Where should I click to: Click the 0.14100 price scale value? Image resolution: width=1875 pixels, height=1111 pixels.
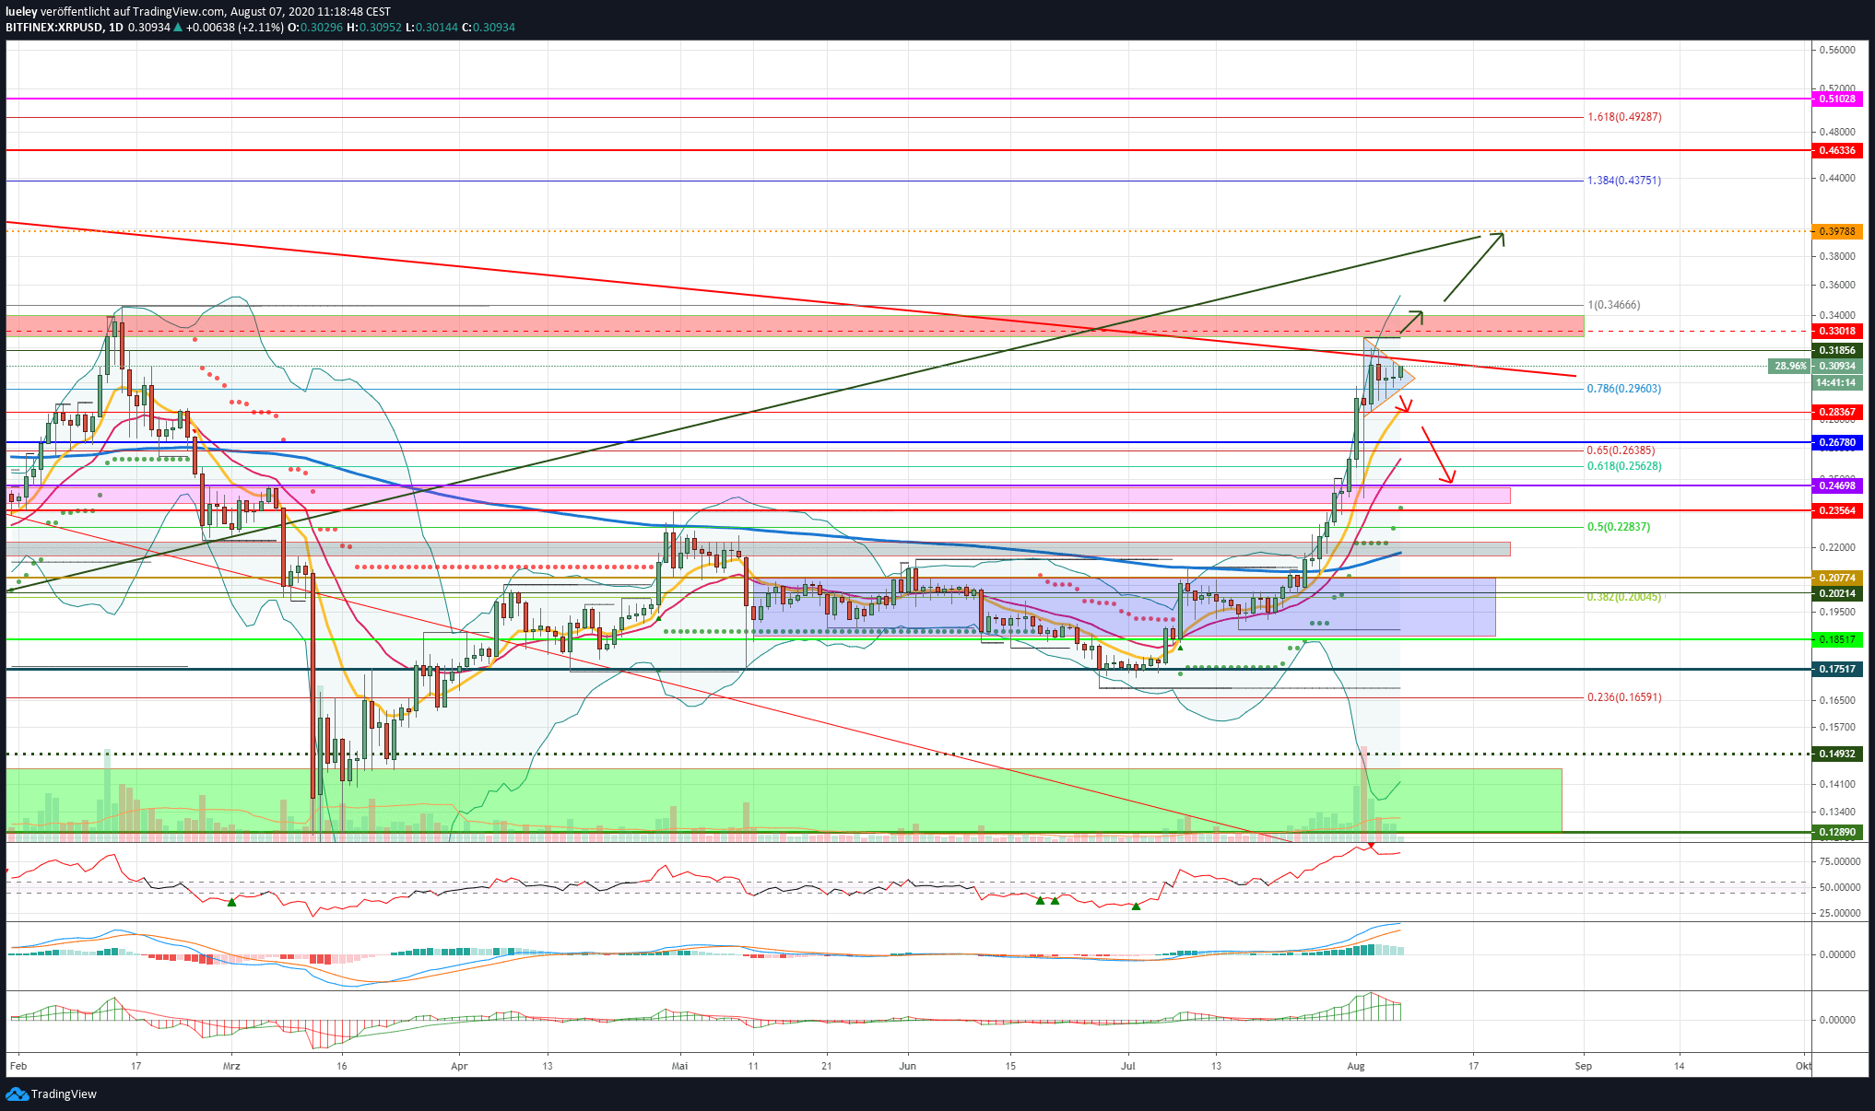click(x=1837, y=784)
